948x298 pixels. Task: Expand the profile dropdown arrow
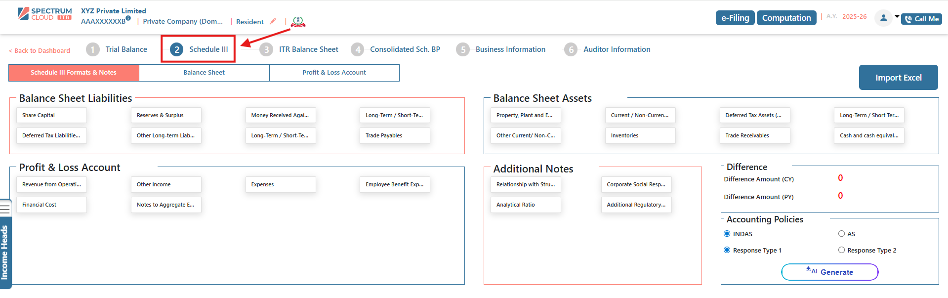pyautogui.click(x=897, y=16)
